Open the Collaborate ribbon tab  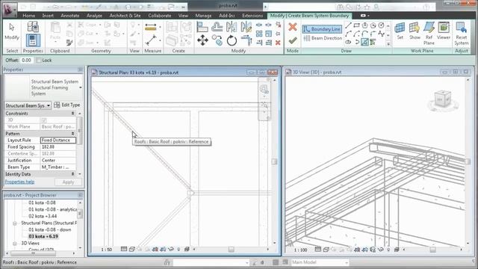click(x=159, y=16)
